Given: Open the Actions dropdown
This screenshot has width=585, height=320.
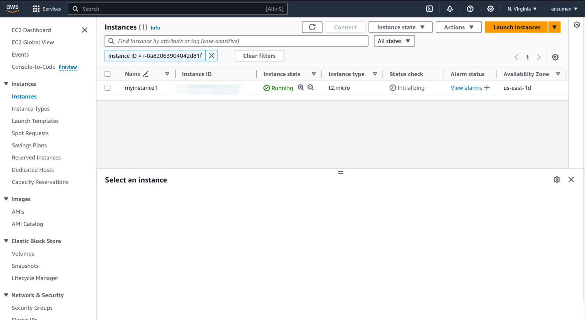Looking at the screenshot, I should [x=458, y=27].
